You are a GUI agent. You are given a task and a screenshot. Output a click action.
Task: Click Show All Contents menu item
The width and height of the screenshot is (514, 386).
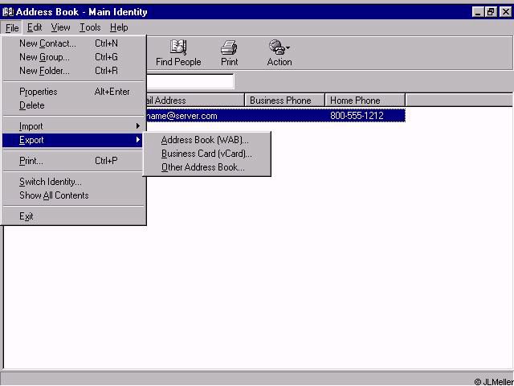point(54,195)
